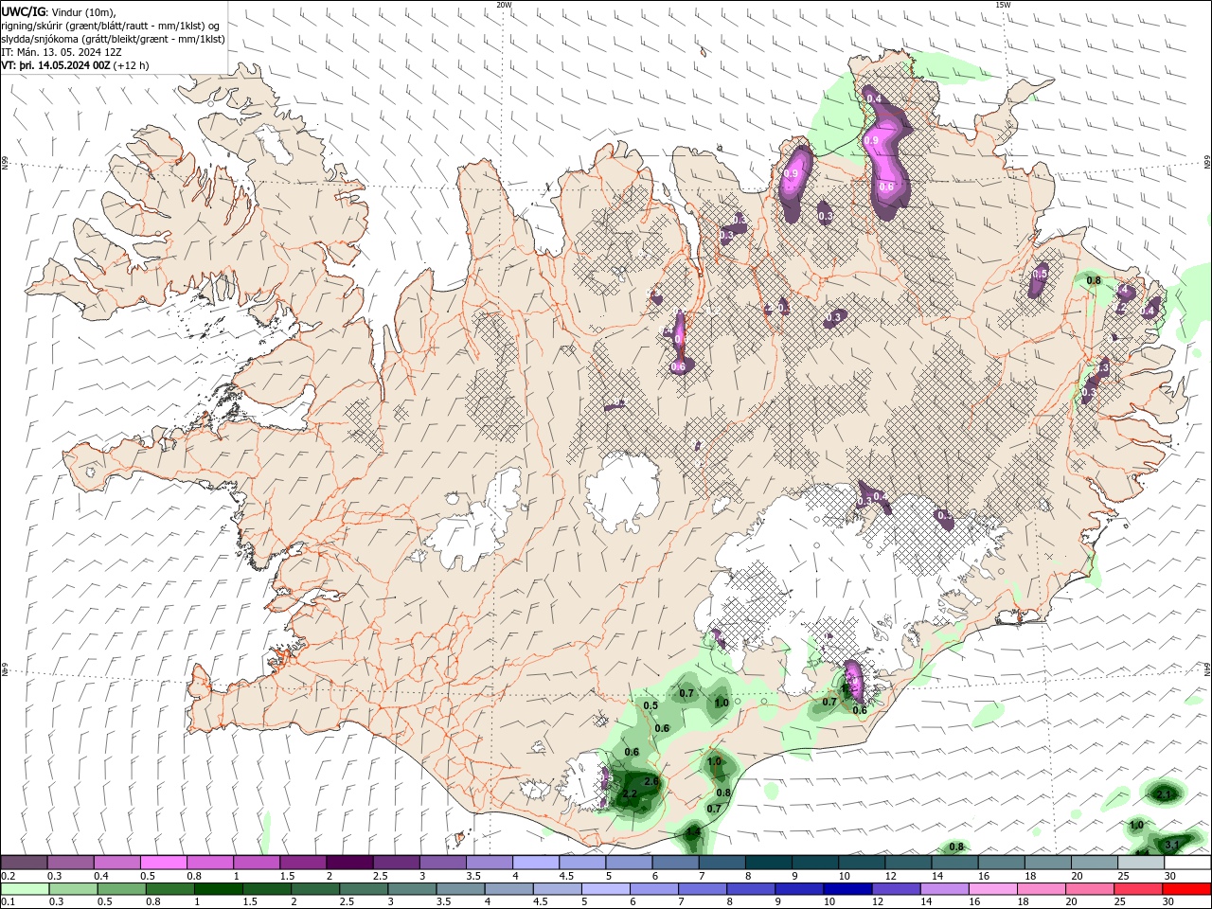Choose the coral red 25 swatch in lower legend
The image size is (1212, 909).
[x=1137, y=889]
